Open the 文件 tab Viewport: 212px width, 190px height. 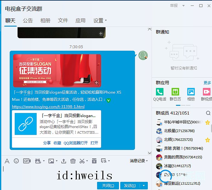[63, 21]
